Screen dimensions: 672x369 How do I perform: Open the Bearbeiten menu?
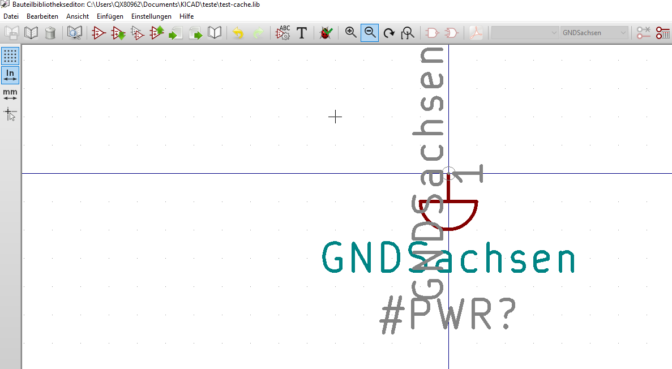42,16
